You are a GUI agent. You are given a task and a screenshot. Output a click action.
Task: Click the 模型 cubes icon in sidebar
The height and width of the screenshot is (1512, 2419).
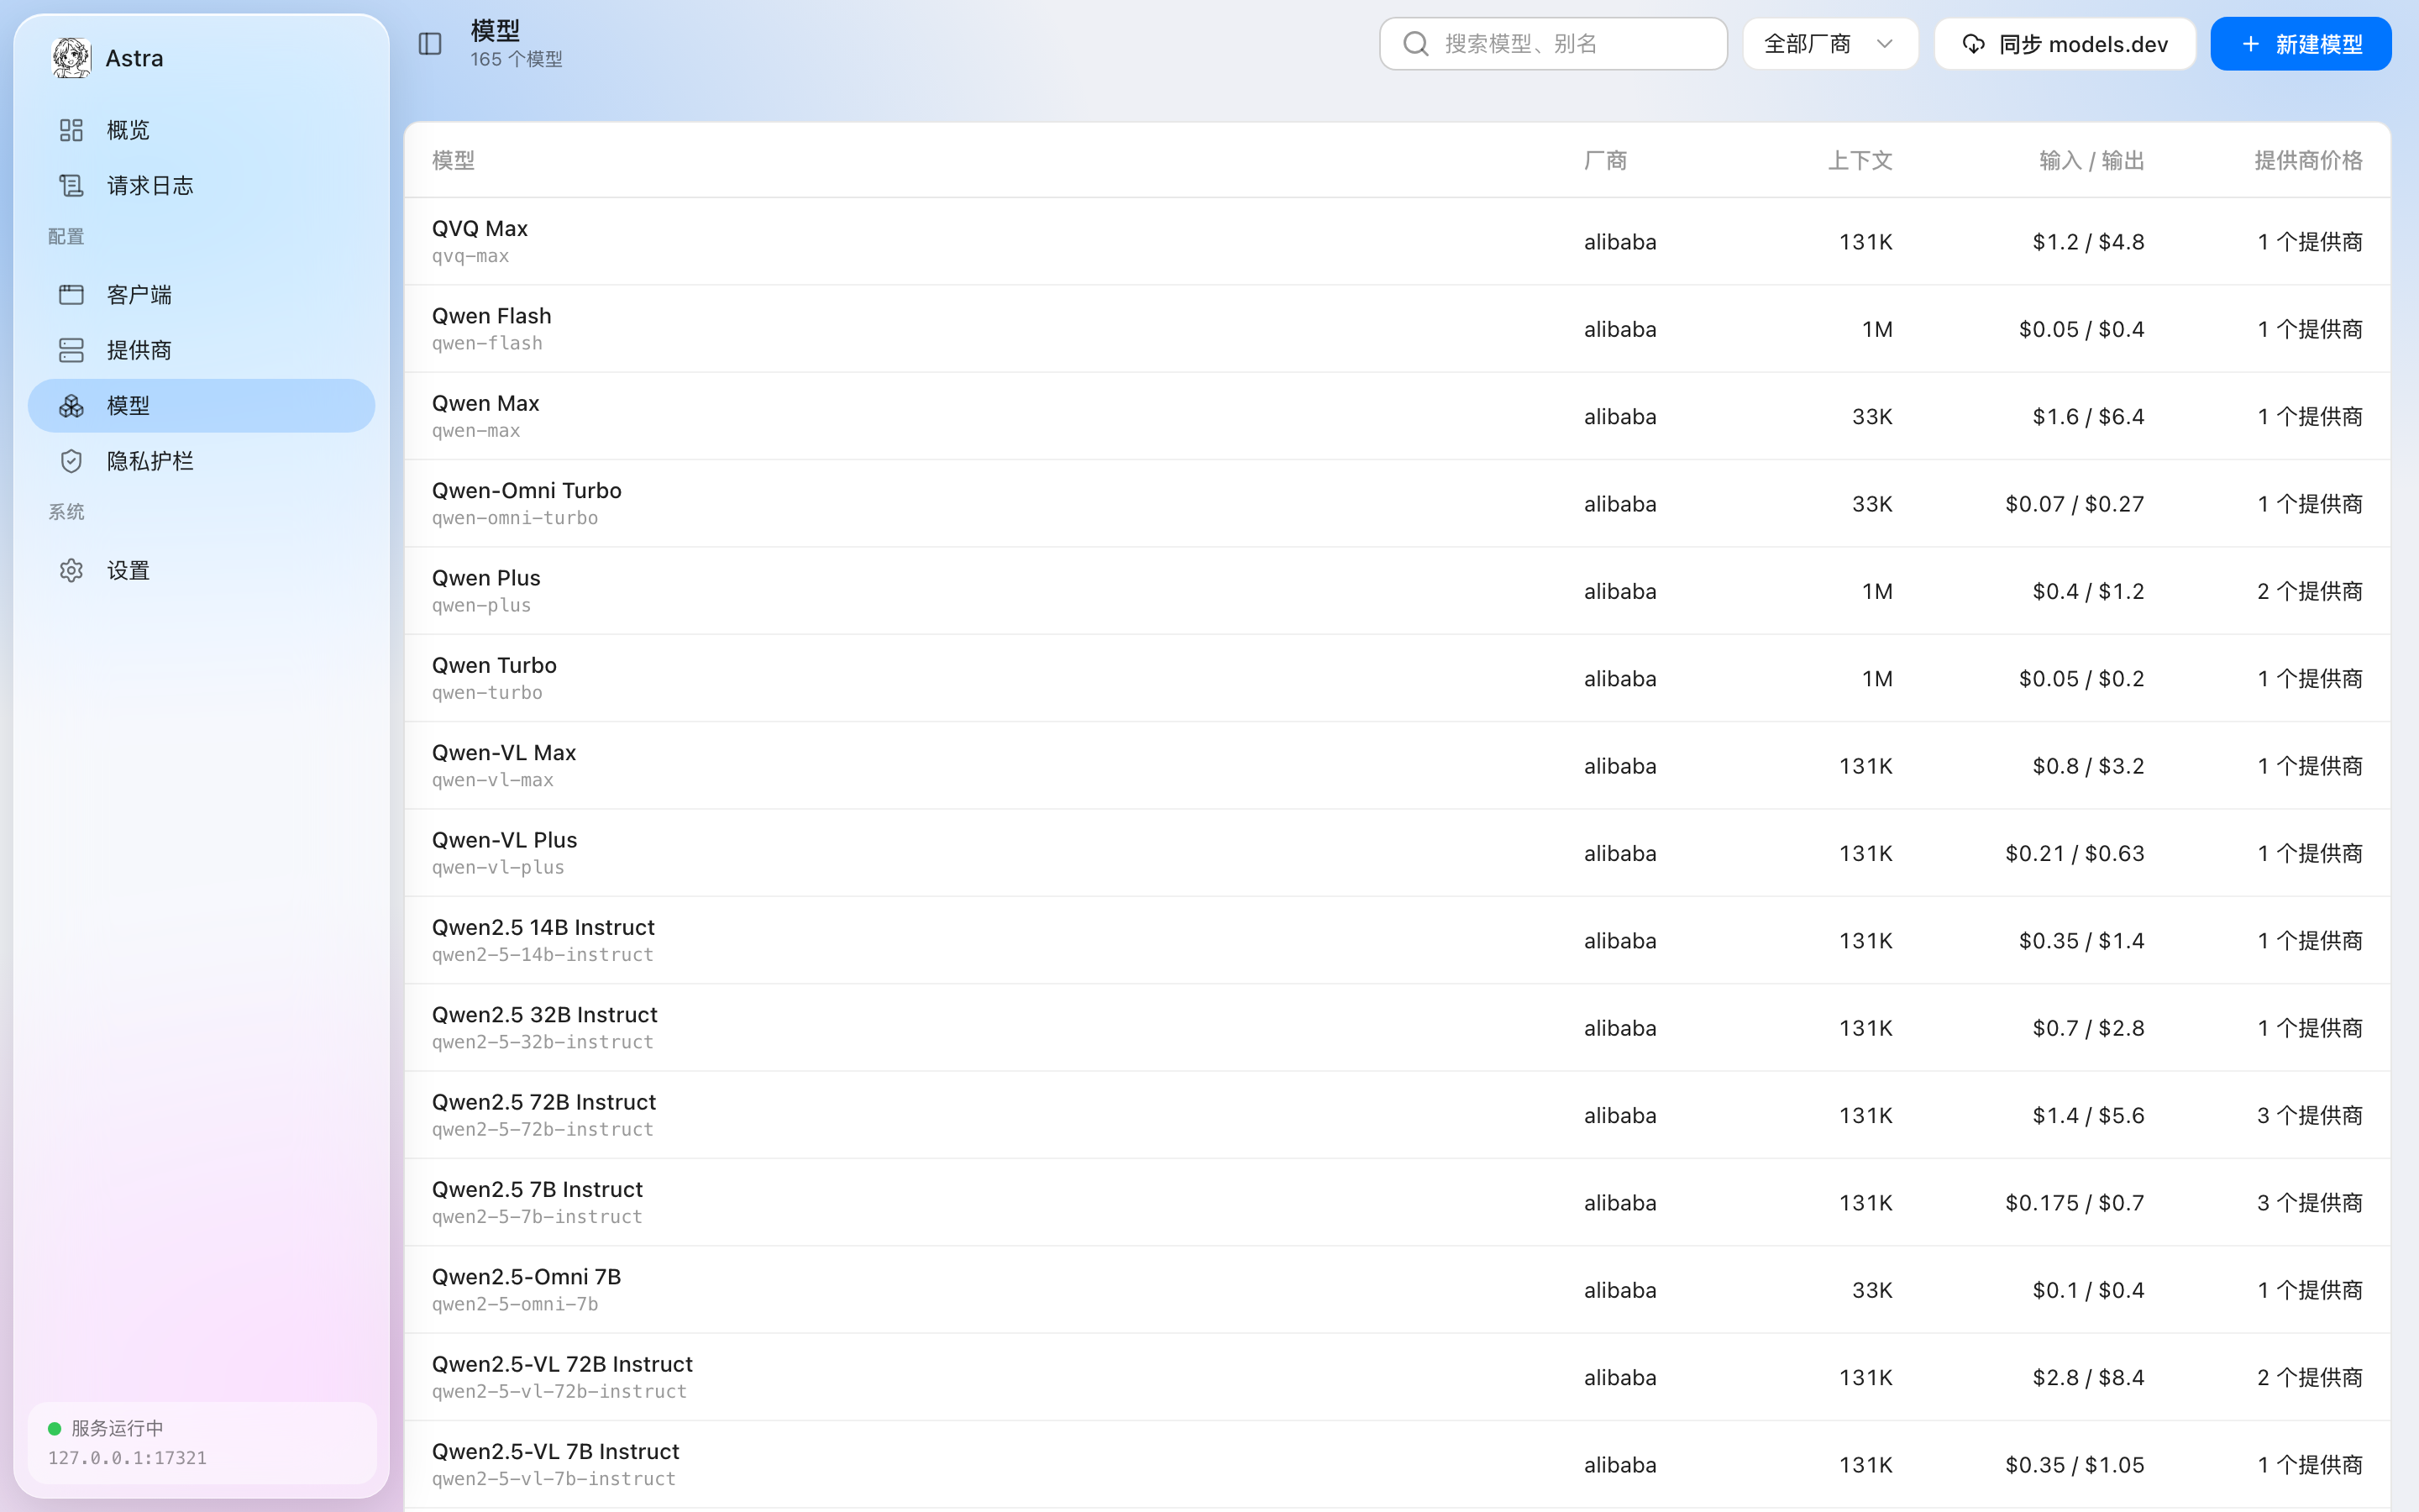(71, 406)
